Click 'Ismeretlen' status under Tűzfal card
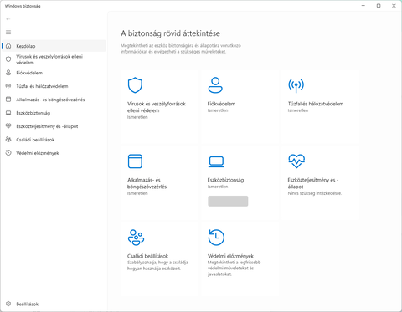The image size is (402, 312). pos(298,110)
